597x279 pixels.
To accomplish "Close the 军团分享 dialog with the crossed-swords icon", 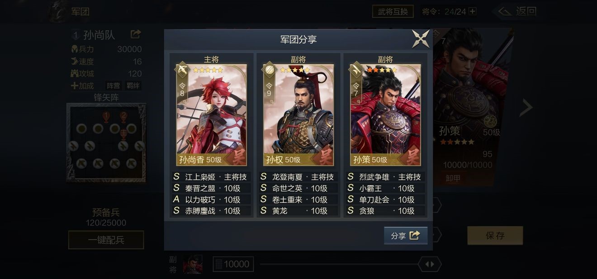I will point(421,39).
